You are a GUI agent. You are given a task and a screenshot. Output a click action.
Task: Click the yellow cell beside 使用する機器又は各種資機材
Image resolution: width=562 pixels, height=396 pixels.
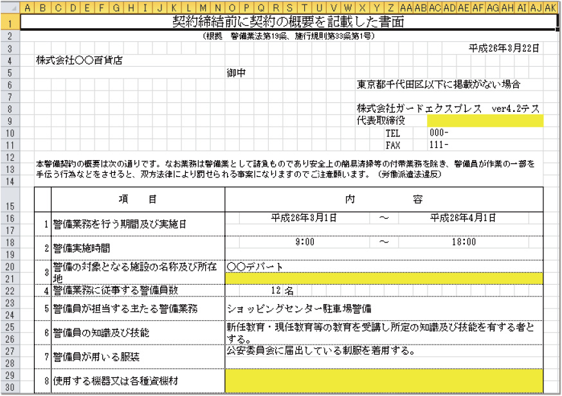tap(384, 381)
